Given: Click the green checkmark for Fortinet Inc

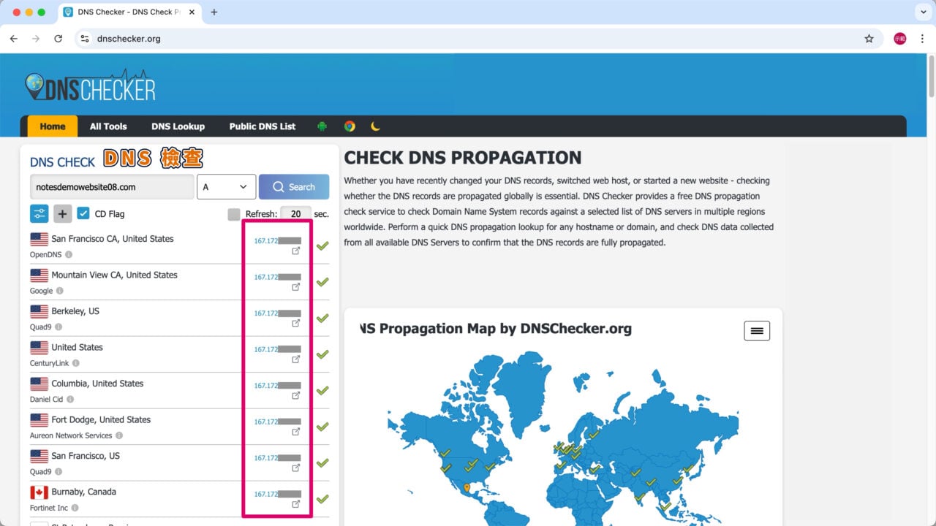Looking at the screenshot, I should (x=322, y=498).
